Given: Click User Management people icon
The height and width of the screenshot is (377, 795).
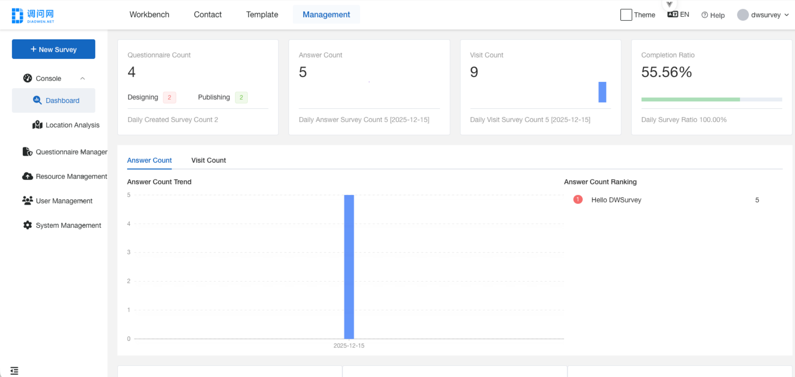Looking at the screenshot, I should pos(28,200).
